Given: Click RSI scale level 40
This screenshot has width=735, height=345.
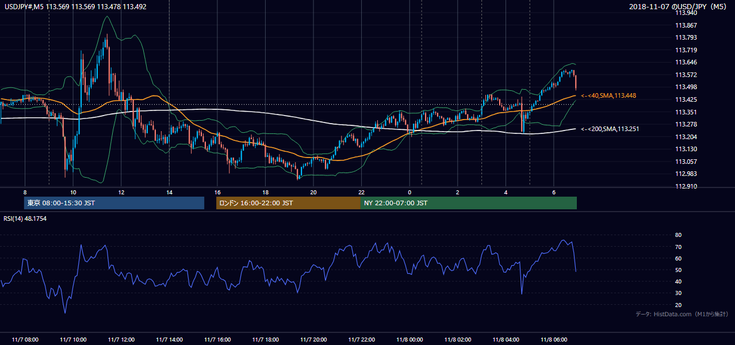Looking at the screenshot, I should click(x=678, y=281).
